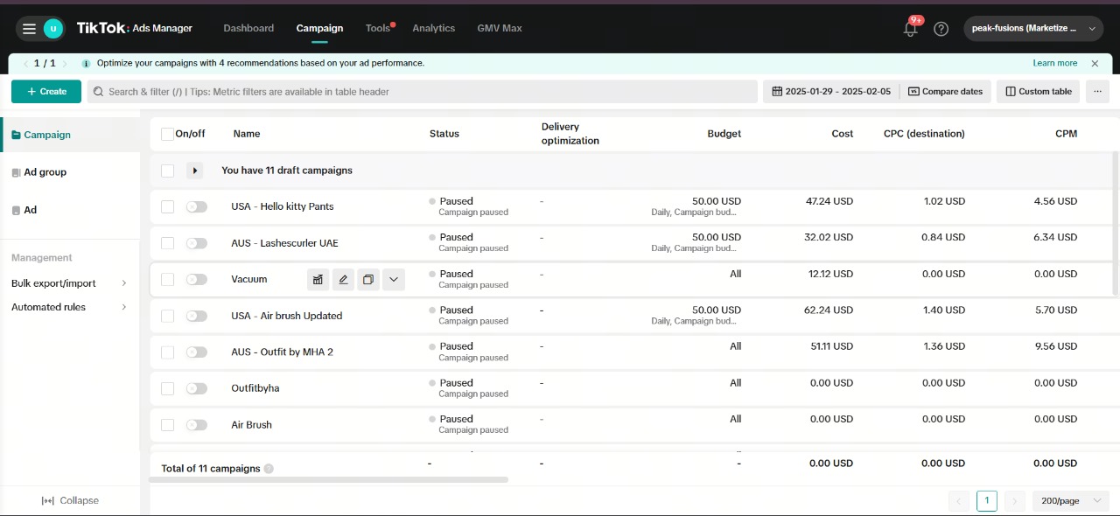The width and height of the screenshot is (1120, 516).
Task: Open Vacuum row more actions chevron
Action: 394,280
